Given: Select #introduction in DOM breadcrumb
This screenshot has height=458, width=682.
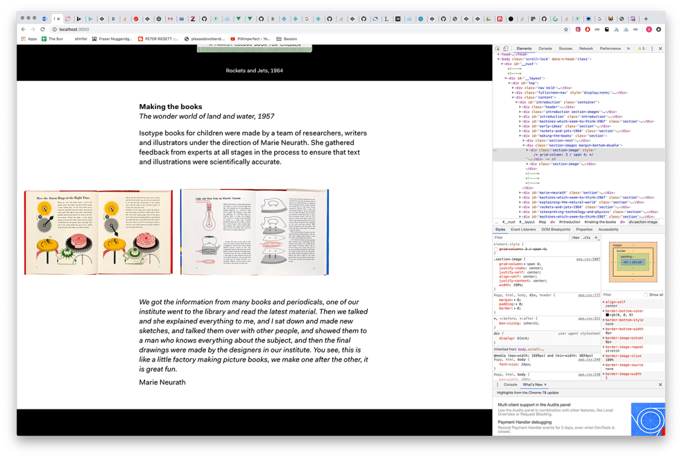Looking at the screenshot, I should 569,222.
